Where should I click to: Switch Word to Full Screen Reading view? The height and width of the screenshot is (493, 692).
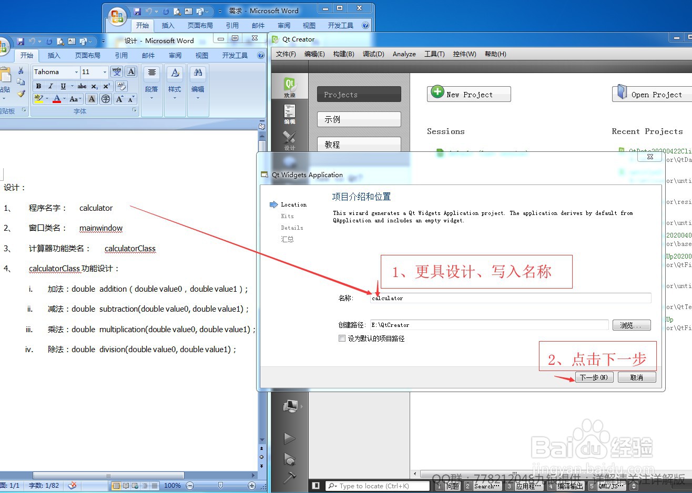[x=126, y=486]
